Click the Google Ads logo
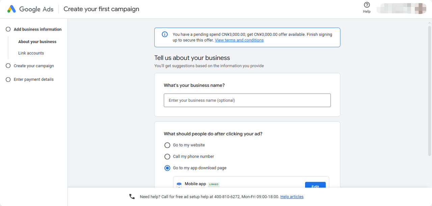Screen dimensions: 432x206 pyautogui.click(x=12, y=9)
